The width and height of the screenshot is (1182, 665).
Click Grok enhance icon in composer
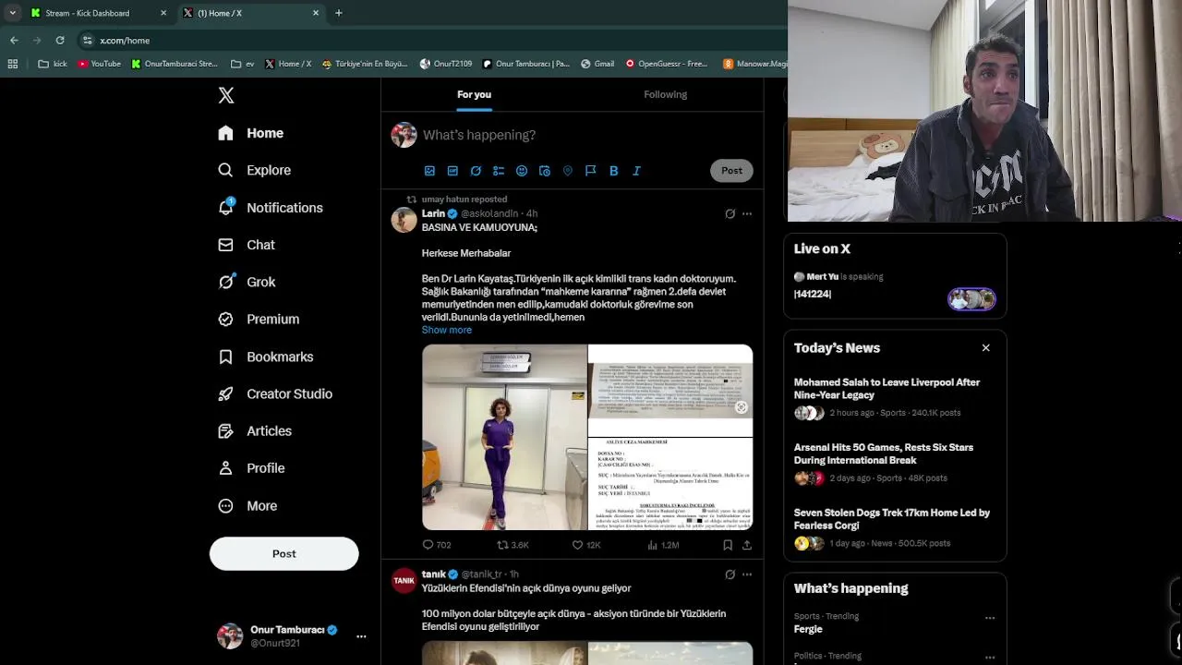coord(476,171)
